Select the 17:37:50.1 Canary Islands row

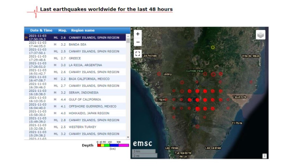[x=75, y=51]
